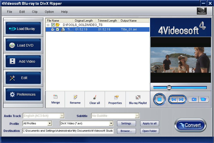Click the folder icon for D:\FOOLS_GOLD\VIDEO_TS
This screenshot has width=214, height=143.
(x=58, y=25)
